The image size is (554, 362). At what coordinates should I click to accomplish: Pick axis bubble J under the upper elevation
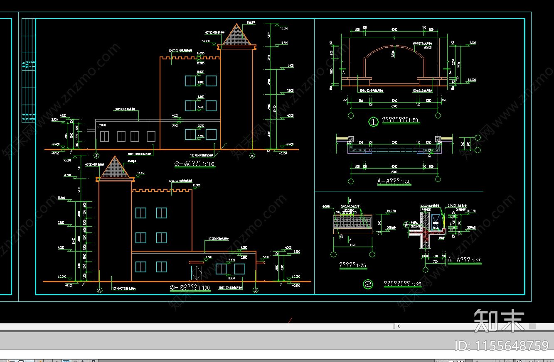click(x=96, y=156)
